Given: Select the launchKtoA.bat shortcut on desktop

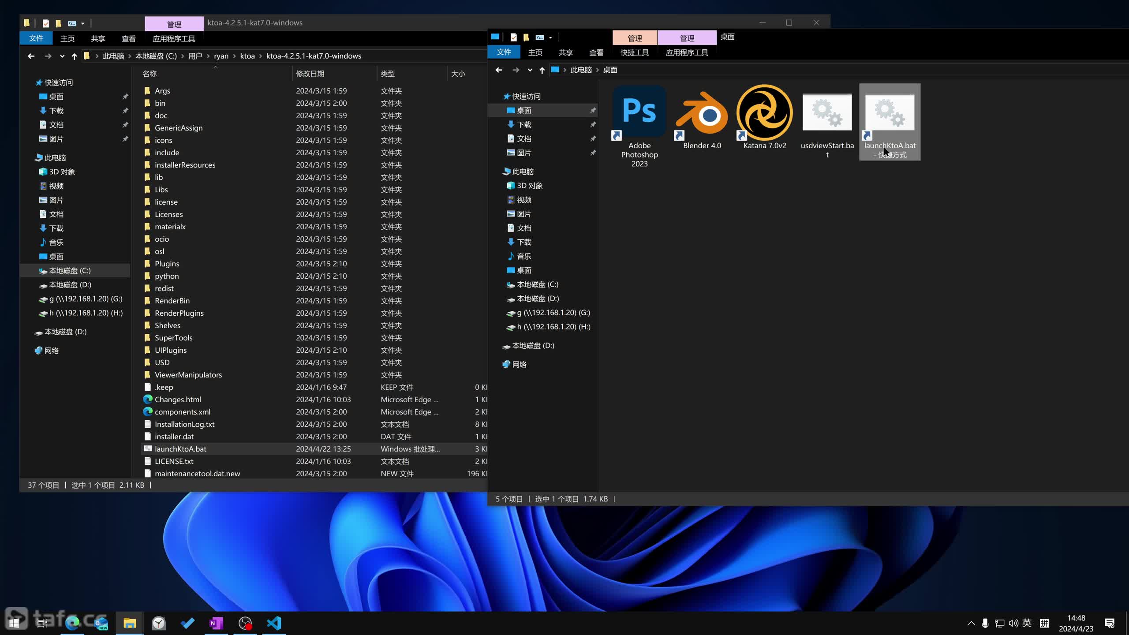Looking at the screenshot, I should tap(890, 122).
